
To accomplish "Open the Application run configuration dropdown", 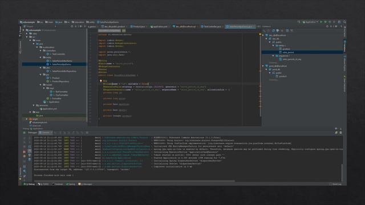I will pos(310,22).
